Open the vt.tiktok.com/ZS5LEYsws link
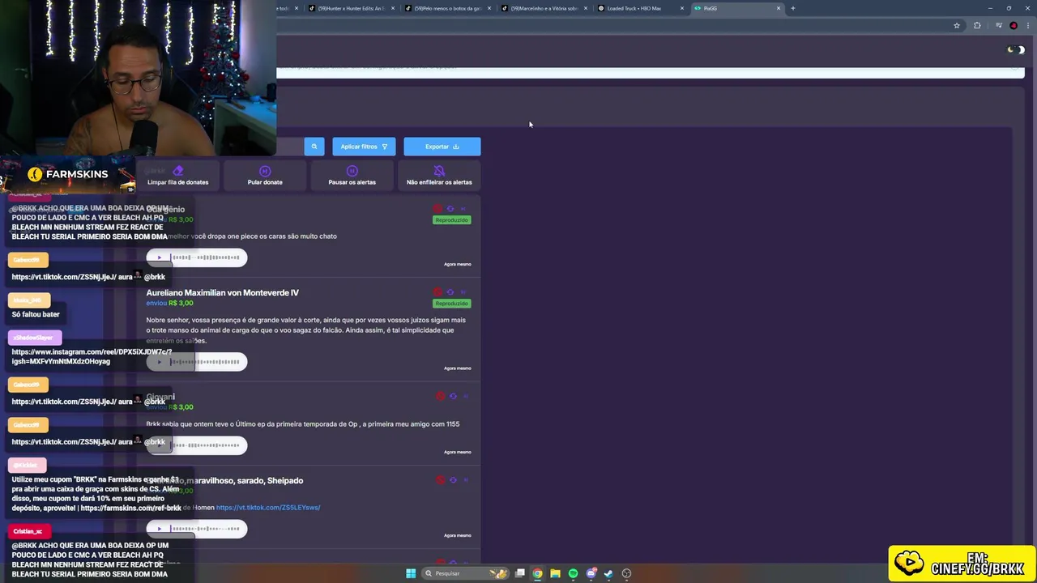The width and height of the screenshot is (1037, 583). click(x=268, y=508)
